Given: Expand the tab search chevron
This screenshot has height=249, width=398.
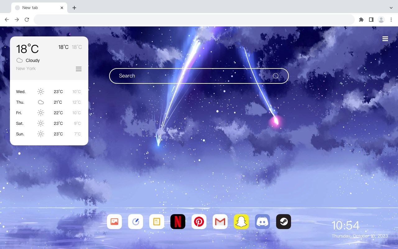Looking at the screenshot, I should pyautogui.click(x=391, y=8).
